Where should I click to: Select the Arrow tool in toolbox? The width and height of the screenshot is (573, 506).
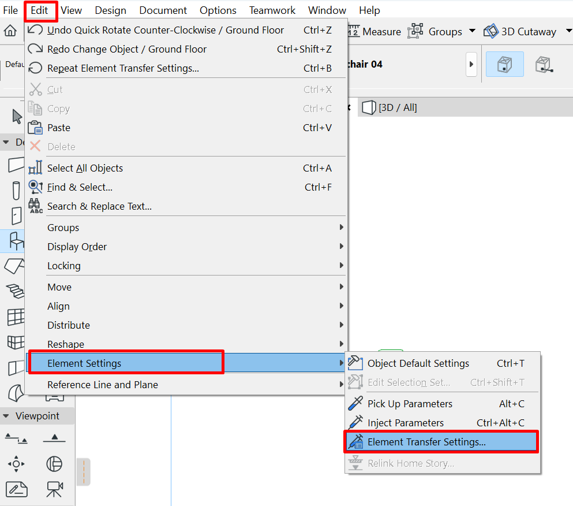[17, 116]
